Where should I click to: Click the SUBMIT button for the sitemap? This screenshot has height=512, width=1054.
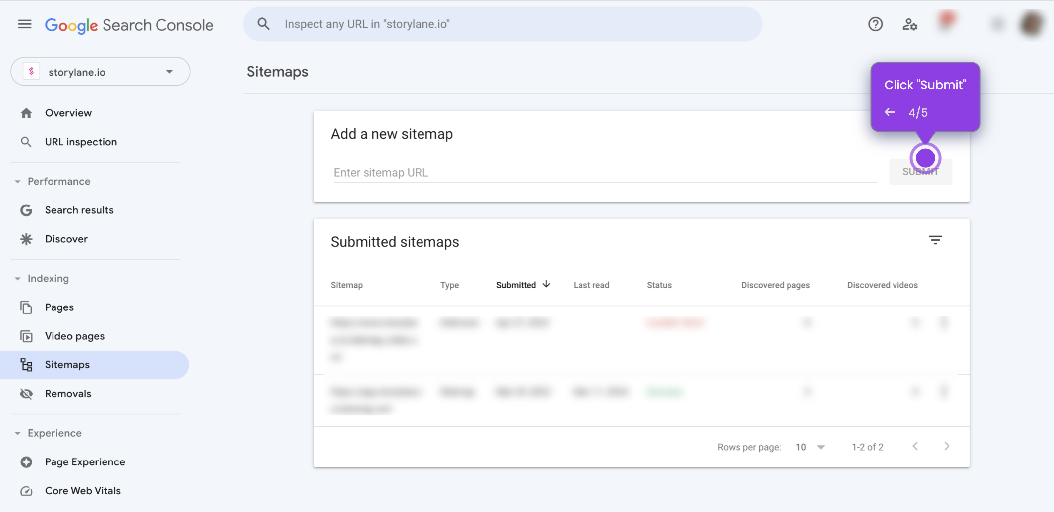920,172
